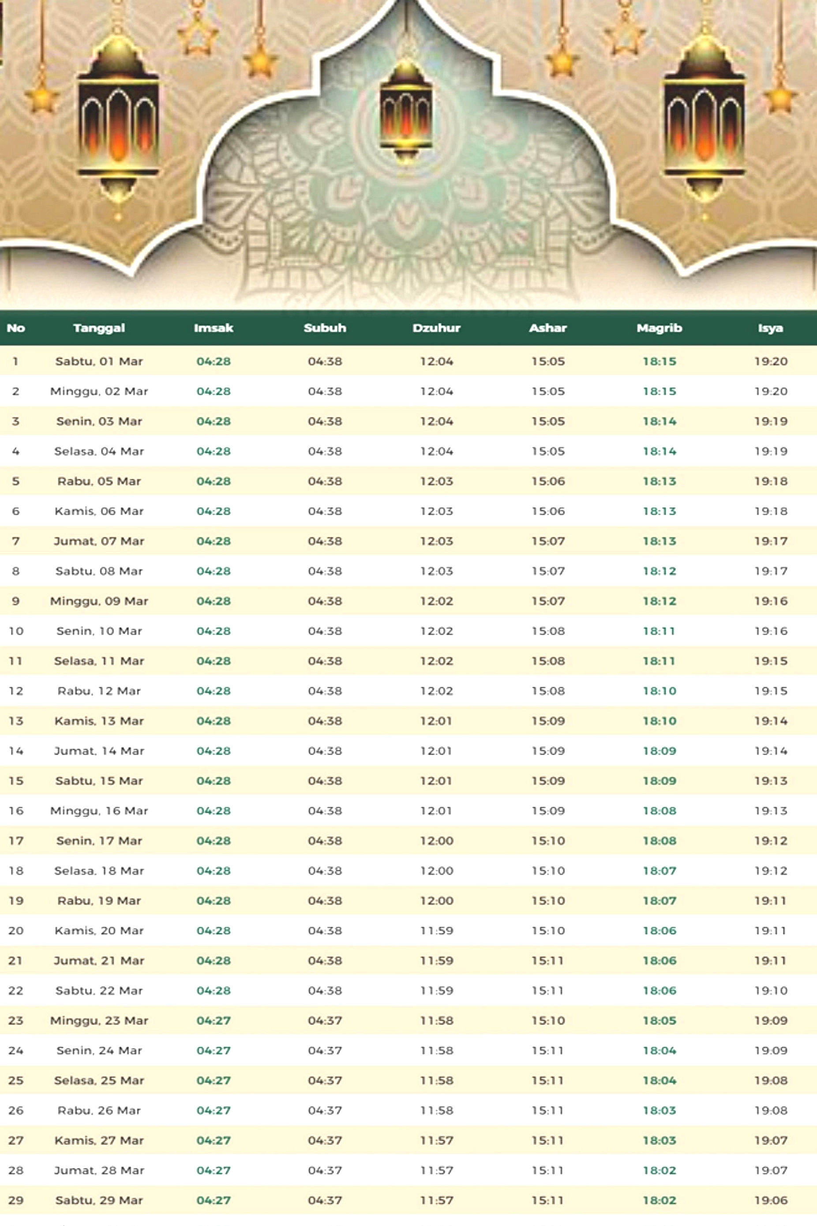
Task: Select the "Subuh" column header
Action: [x=325, y=328]
